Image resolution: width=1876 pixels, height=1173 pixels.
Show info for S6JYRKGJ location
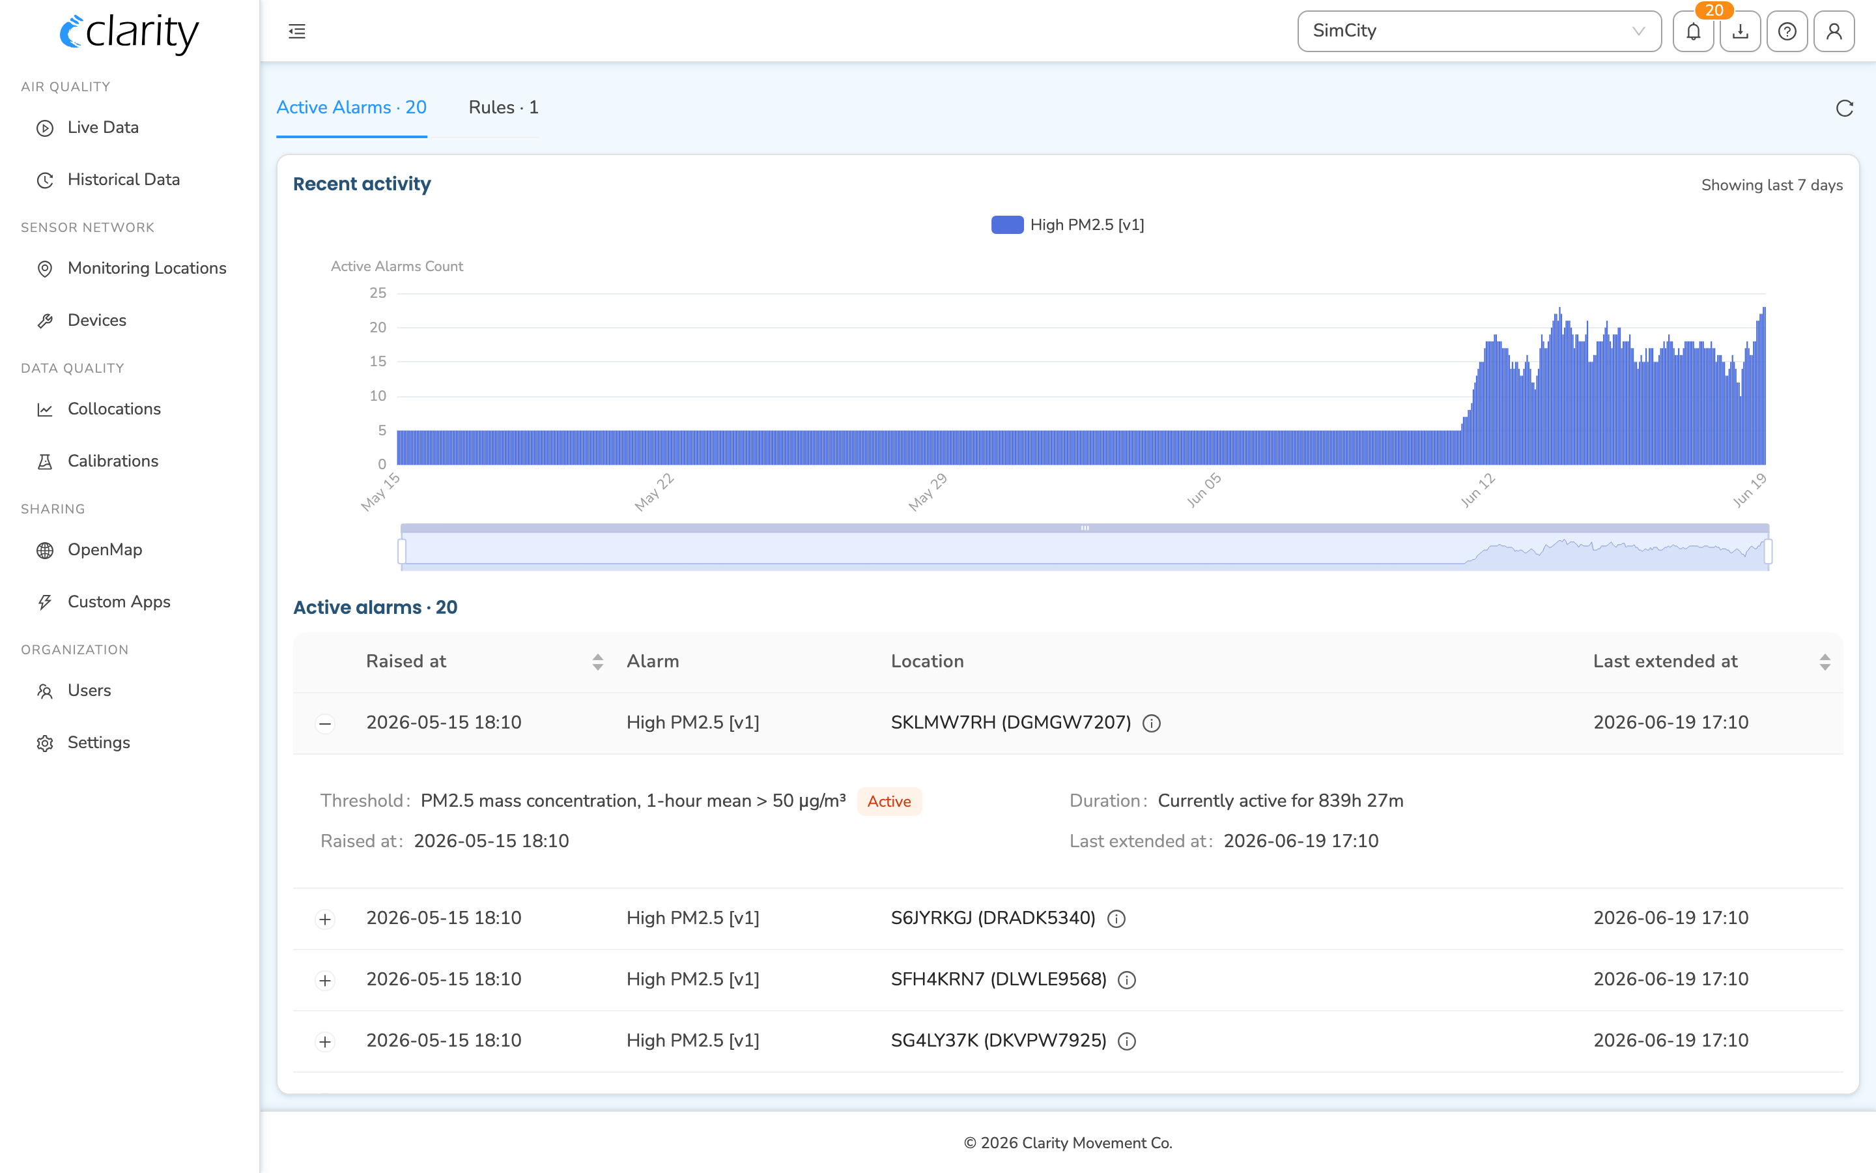1116,919
